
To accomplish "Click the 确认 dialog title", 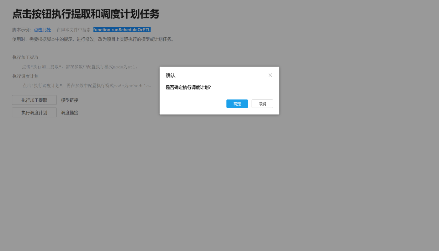I will tap(171, 75).
